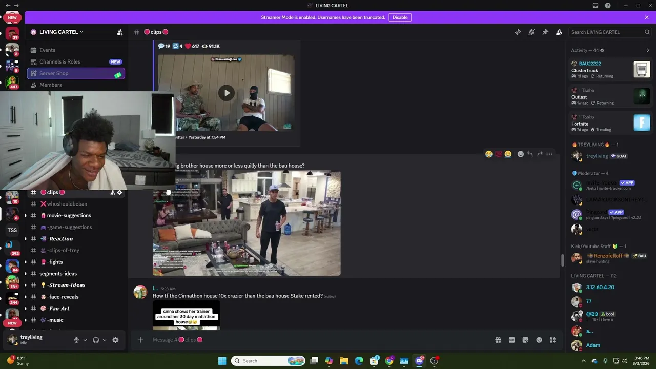Image resolution: width=656 pixels, height=369 pixels.
Task: Open the -face-reveals channel
Action: click(x=76, y=297)
